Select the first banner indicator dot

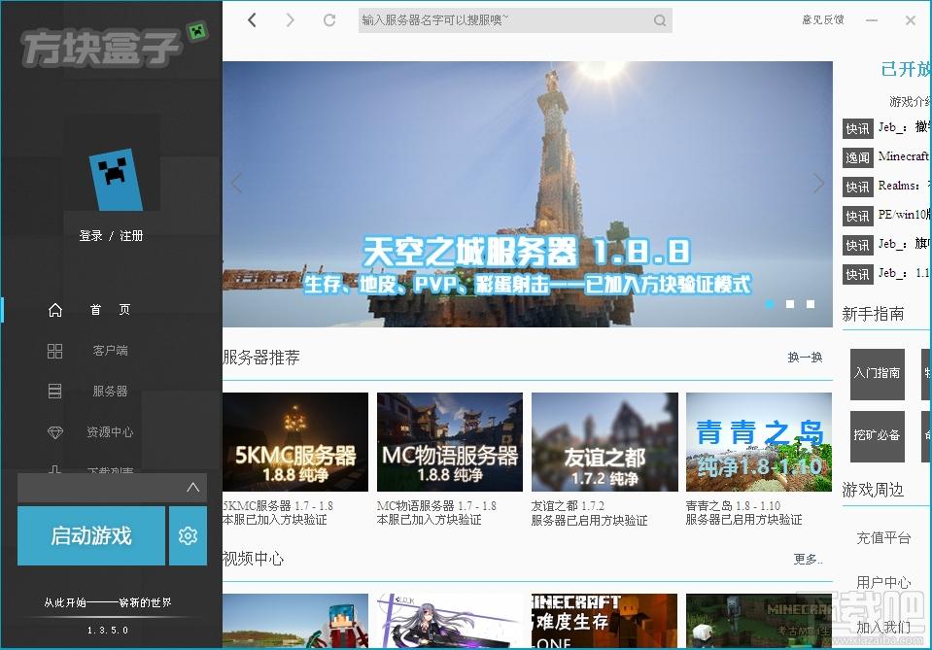coord(770,304)
